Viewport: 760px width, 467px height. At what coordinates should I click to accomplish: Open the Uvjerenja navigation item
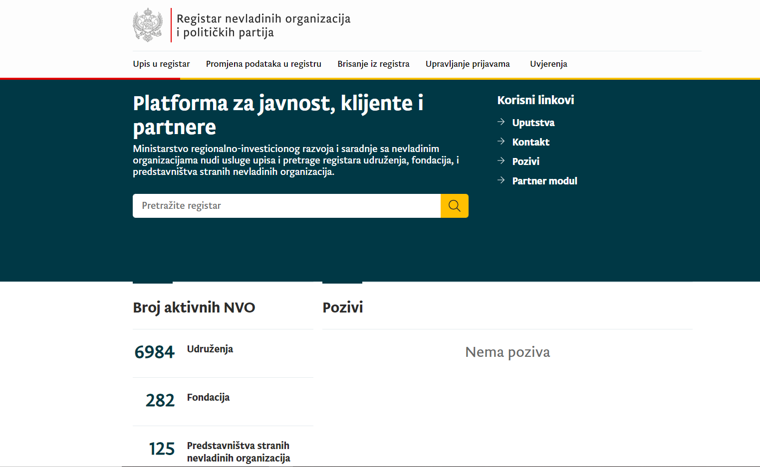pyautogui.click(x=548, y=64)
